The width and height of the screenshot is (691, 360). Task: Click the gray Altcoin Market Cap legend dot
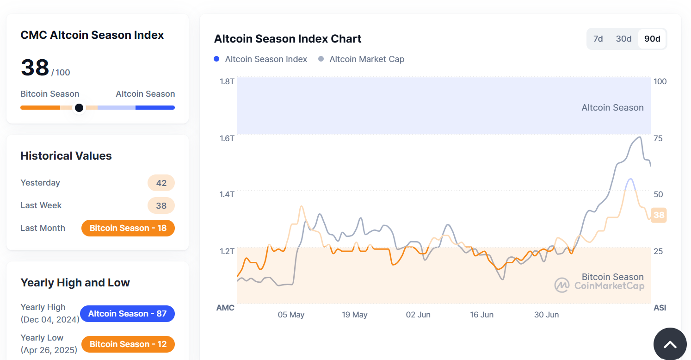[321, 59]
